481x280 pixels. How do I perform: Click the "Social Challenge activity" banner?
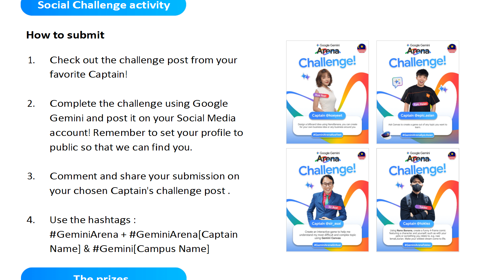[x=103, y=6]
